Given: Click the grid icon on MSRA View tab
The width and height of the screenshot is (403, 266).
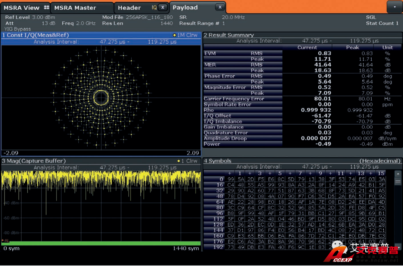Looking at the screenshot, I should tap(46, 7).
